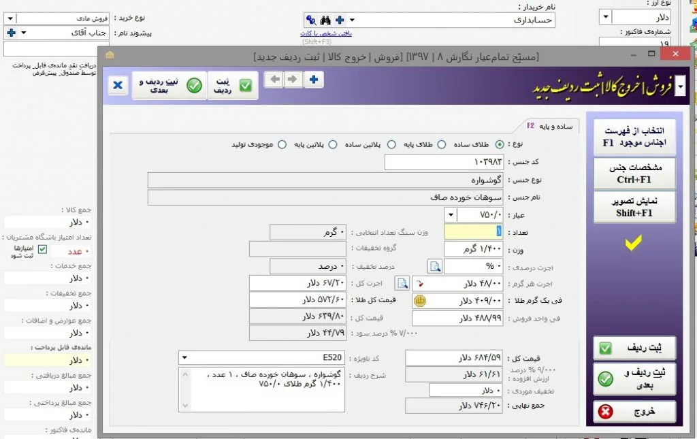697x439 pixels.
Task: Click the right arrow navigation button in the dialog toolbar
Action: tap(293, 80)
